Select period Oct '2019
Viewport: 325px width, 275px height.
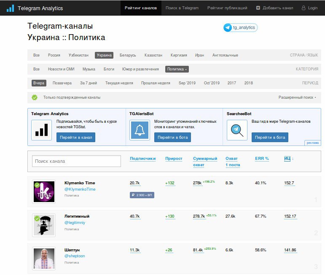point(212,83)
